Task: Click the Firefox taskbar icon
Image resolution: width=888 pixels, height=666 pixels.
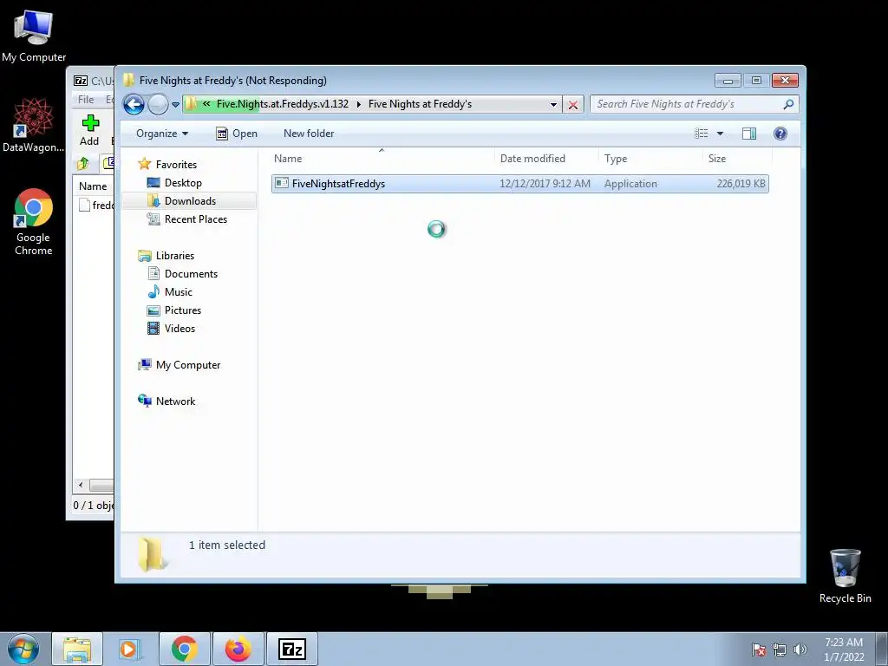Action: (238, 649)
